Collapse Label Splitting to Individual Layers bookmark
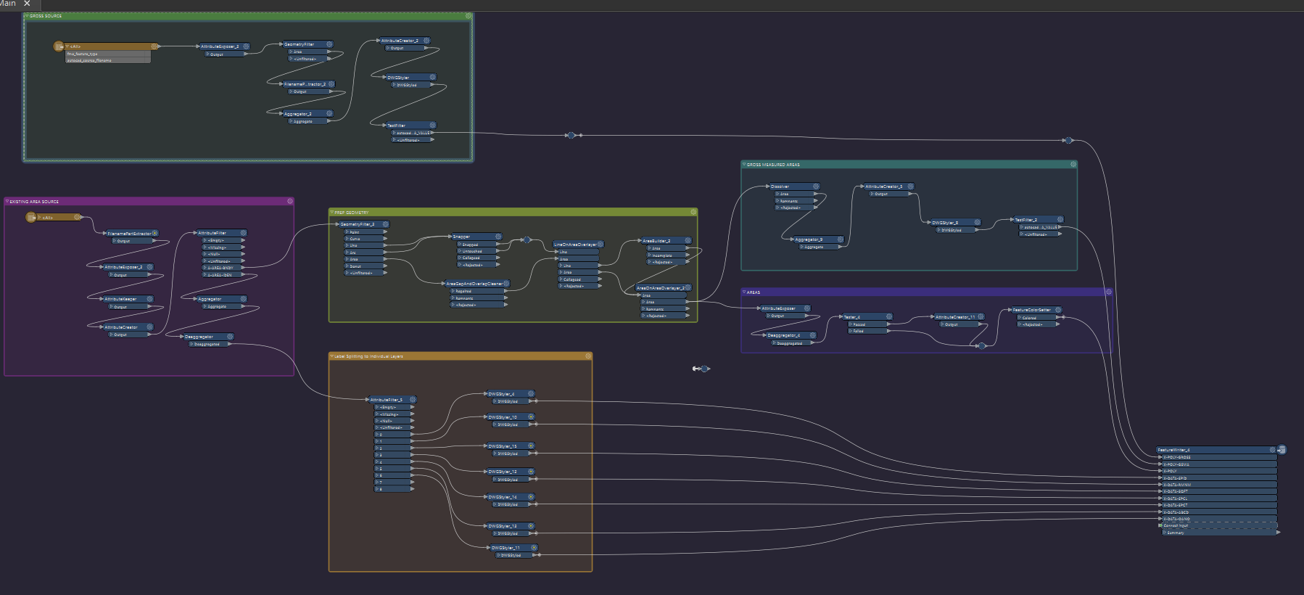This screenshot has height=595, width=1304. pyautogui.click(x=332, y=356)
